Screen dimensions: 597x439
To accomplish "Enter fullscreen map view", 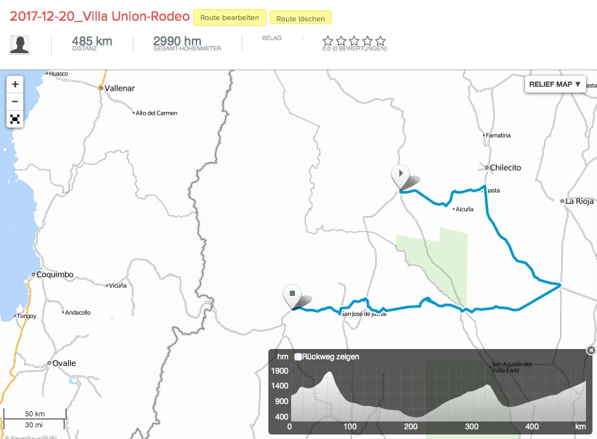I will coord(15,119).
